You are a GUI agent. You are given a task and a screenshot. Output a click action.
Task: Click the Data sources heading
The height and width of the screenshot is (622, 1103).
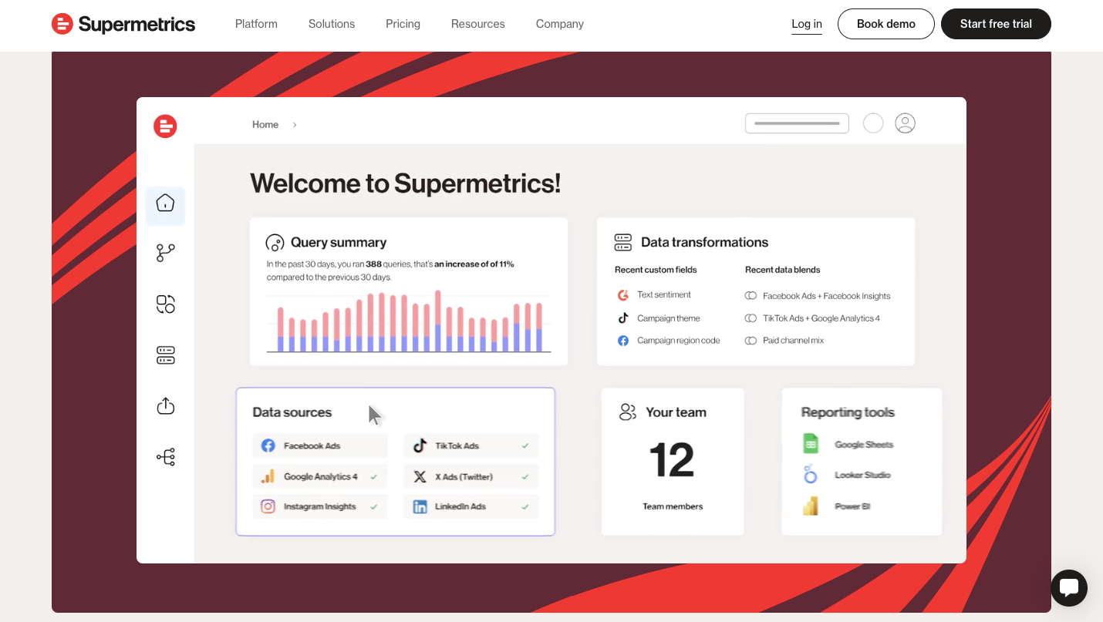click(x=292, y=412)
